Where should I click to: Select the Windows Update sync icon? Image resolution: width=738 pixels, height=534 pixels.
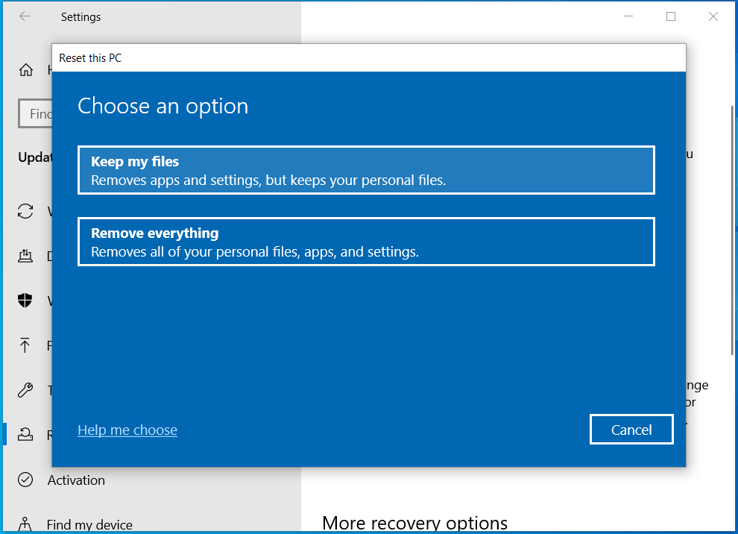(x=26, y=211)
